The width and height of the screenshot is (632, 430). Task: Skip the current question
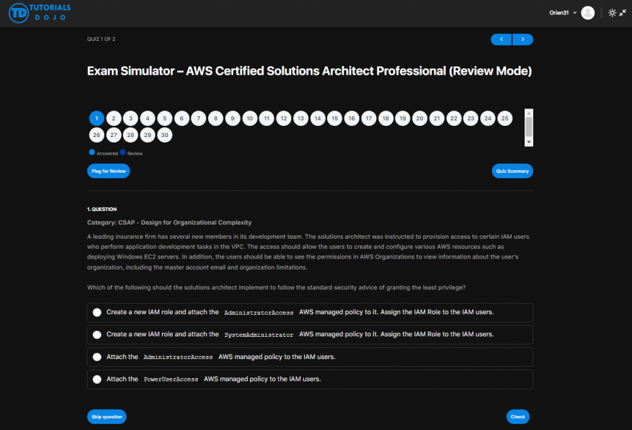106,416
